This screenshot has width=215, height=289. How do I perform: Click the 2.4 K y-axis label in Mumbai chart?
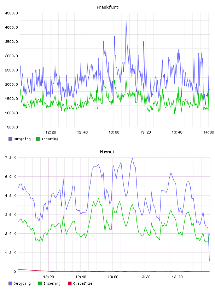point(10,233)
